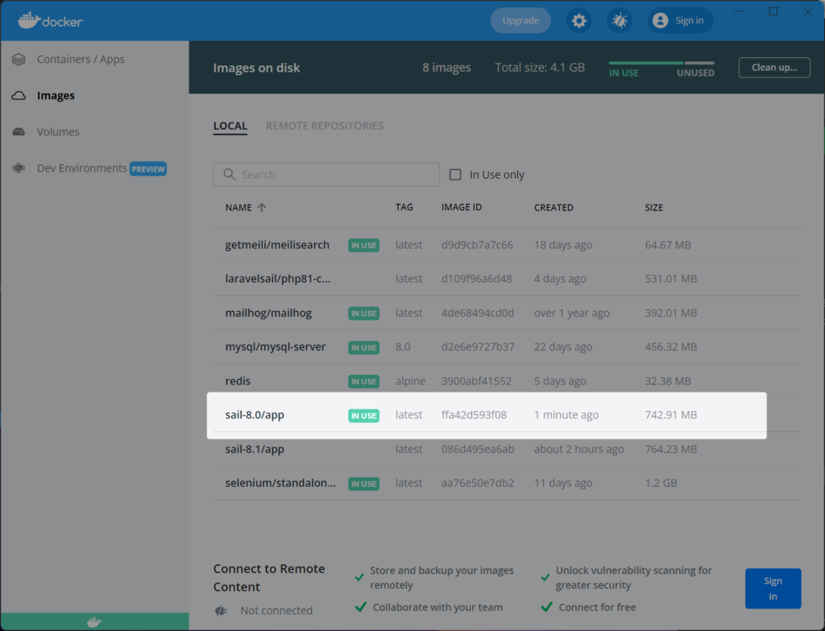Viewport: 825px width, 631px height.
Task: Click the IN USE badge for mysql/mysql-server
Action: click(x=363, y=347)
